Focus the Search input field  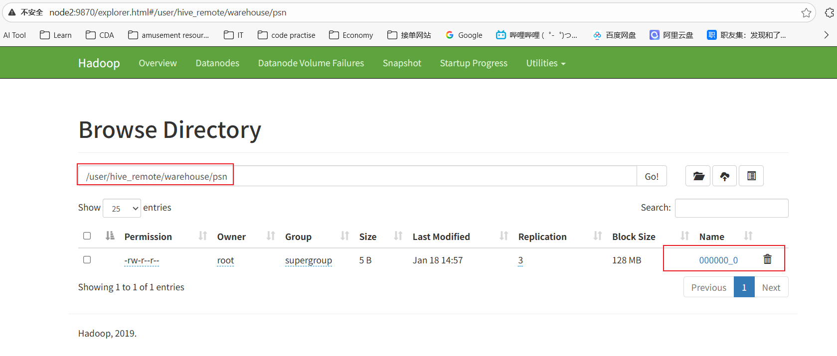click(x=731, y=208)
